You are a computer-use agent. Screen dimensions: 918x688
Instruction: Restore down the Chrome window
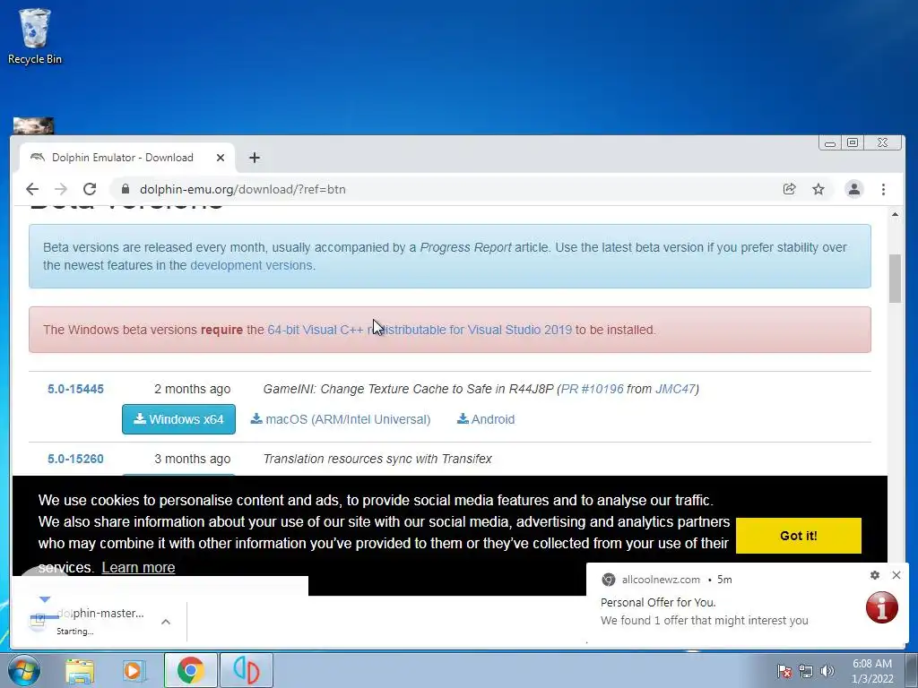(x=853, y=142)
